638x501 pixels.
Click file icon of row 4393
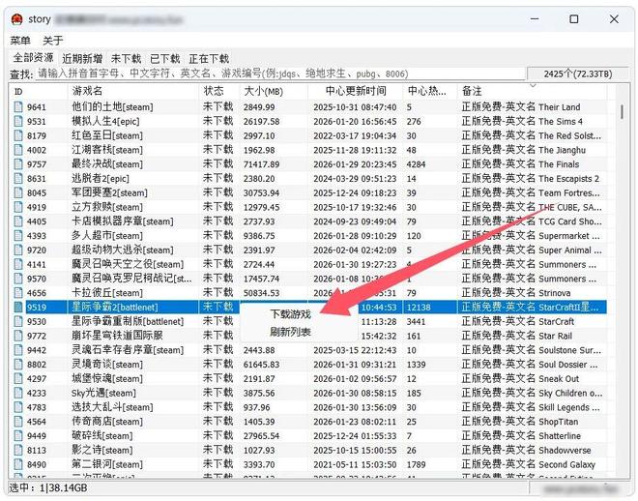click(18, 236)
